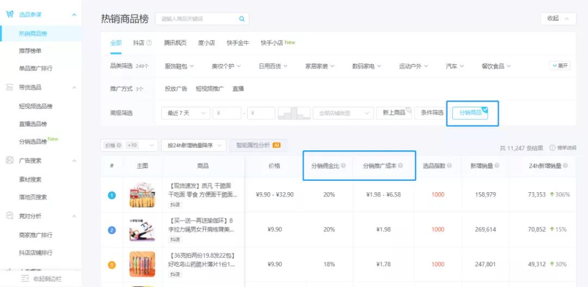The image size is (588, 287).
Task: Open 单品推广排行 in the sidebar
Action: pyautogui.click(x=35, y=68)
